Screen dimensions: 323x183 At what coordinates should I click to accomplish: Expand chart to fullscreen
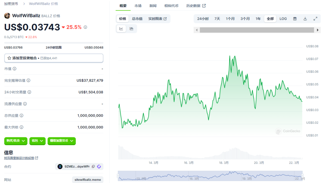tap(315, 19)
